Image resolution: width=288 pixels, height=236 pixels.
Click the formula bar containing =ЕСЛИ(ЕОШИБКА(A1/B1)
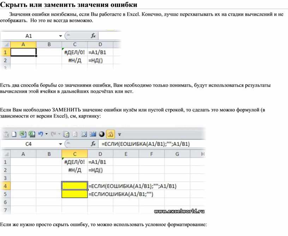[151, 144]
